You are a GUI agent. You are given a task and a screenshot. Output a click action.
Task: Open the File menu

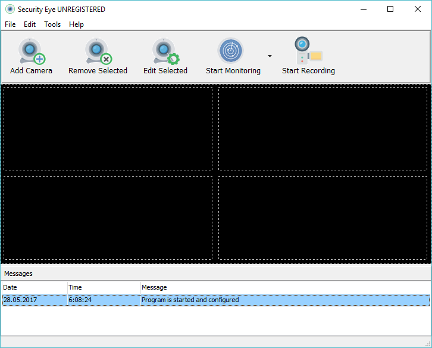pyautogui.click(x=10, y=24)
